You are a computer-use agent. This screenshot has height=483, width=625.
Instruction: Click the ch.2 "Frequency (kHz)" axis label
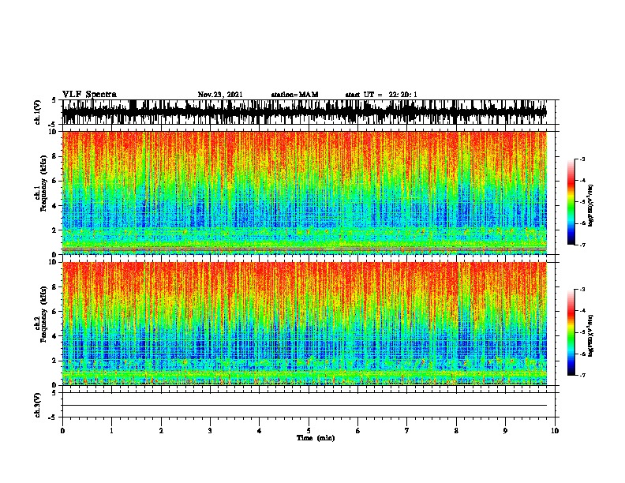43,314
